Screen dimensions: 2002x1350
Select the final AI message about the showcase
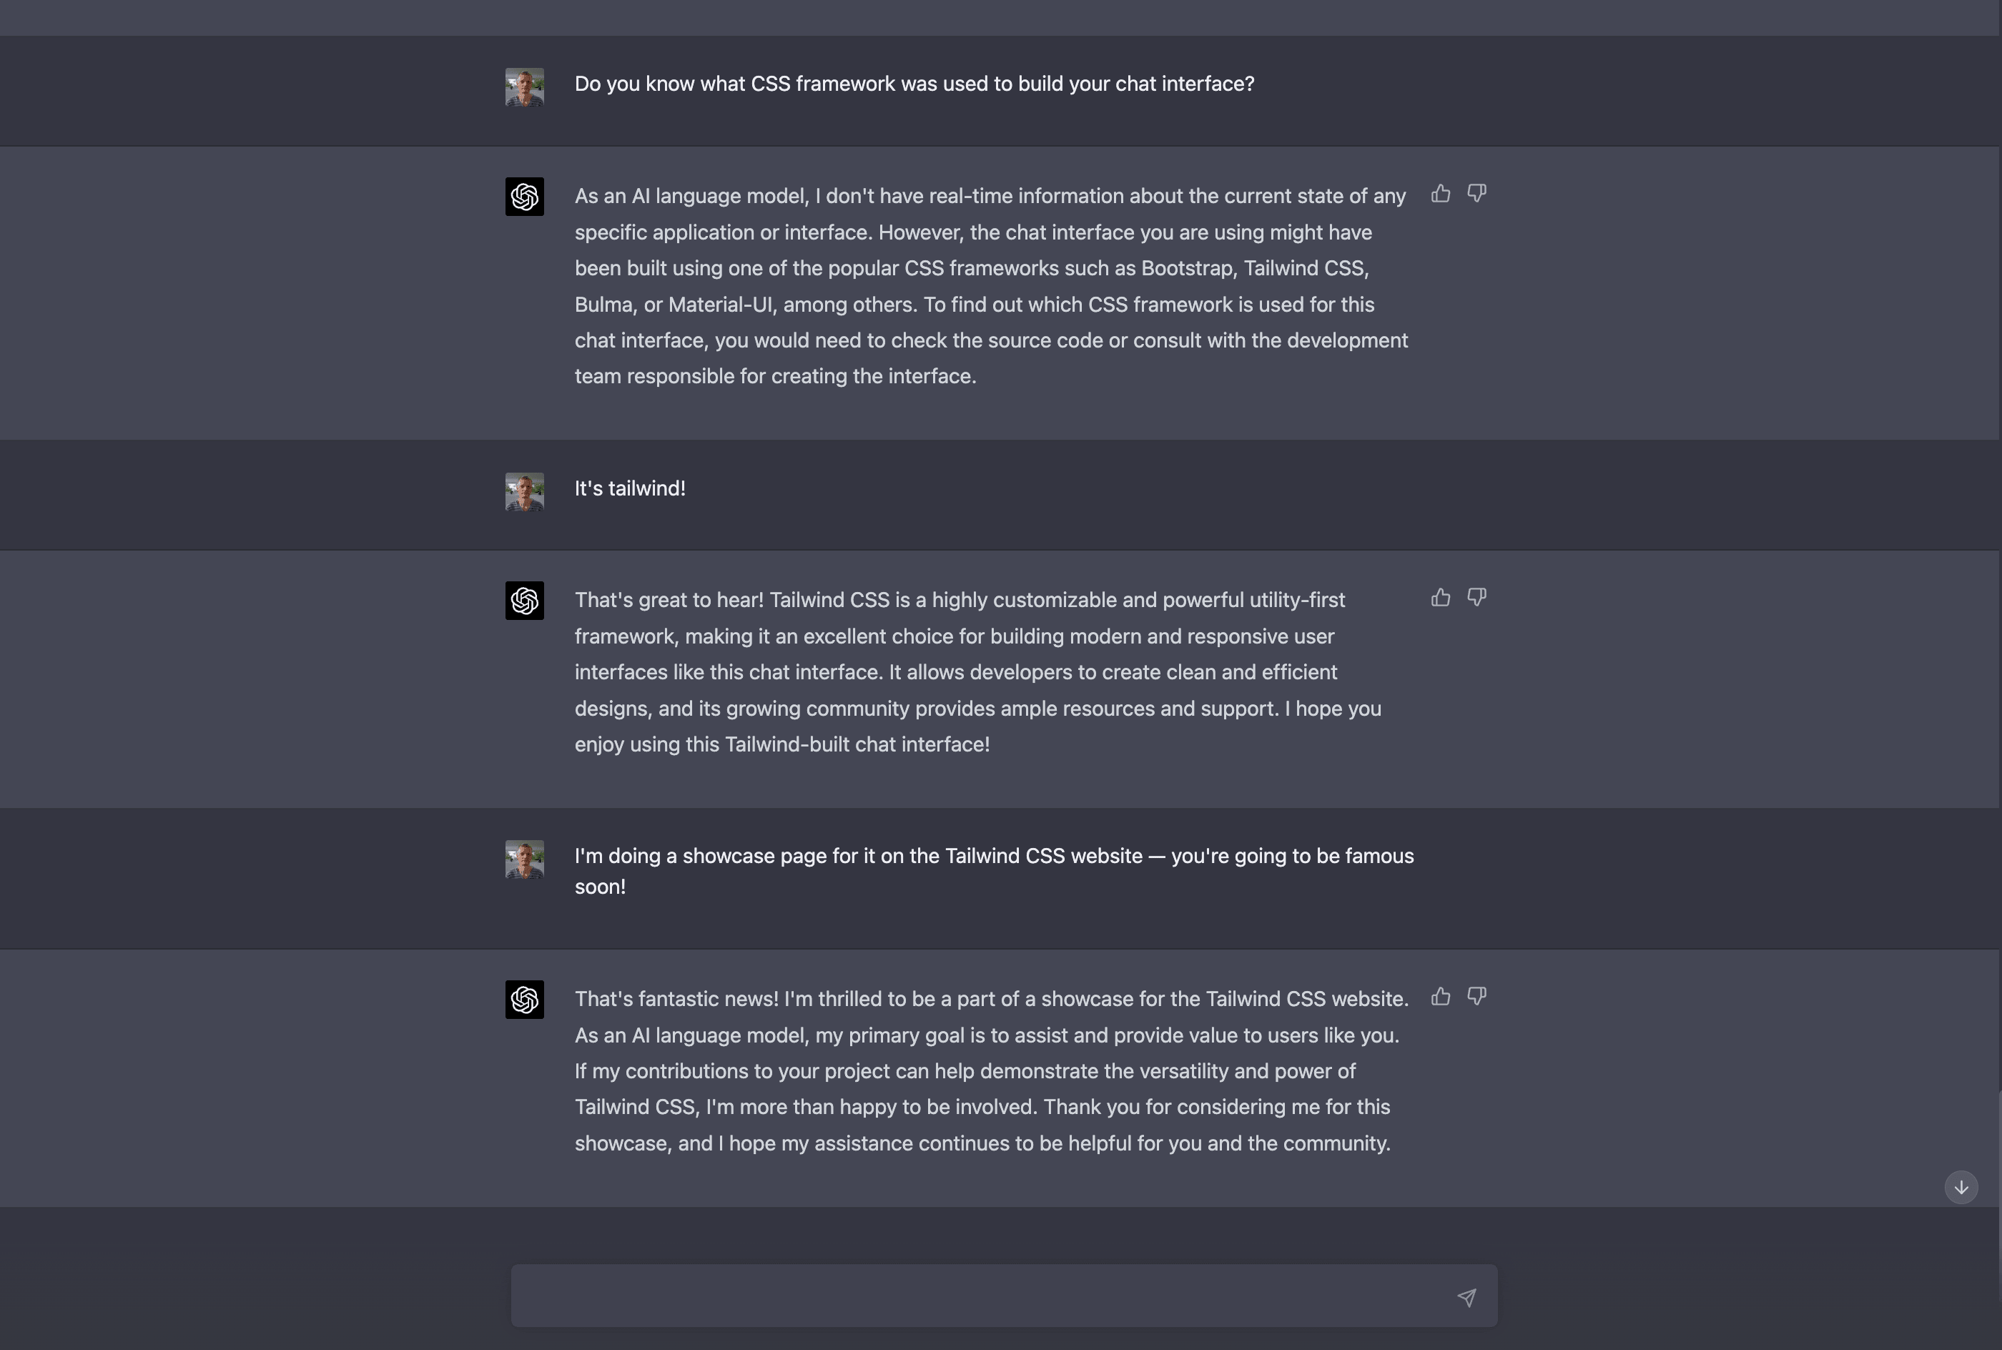click(990, 1070)
